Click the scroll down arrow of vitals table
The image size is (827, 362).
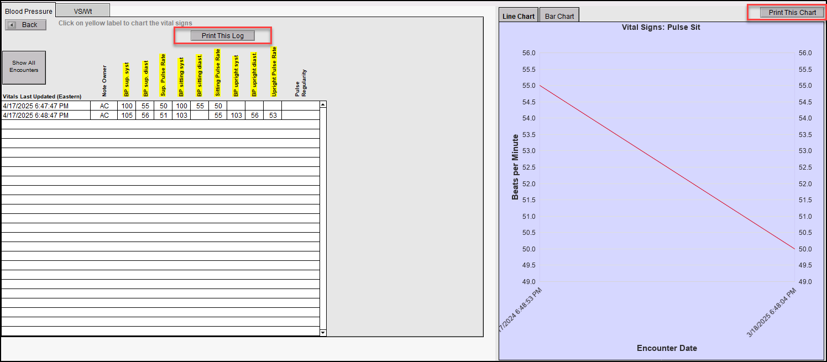coord(323,333)
